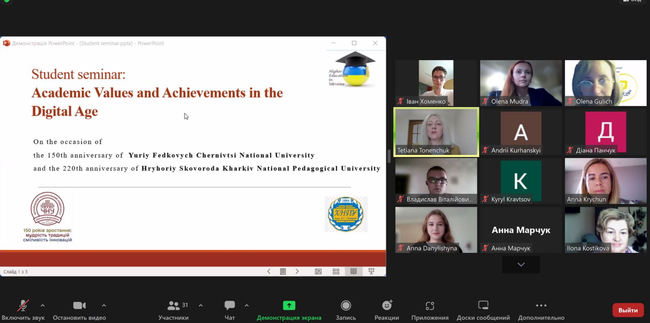Expand audio options arrow beside microphone
650x323 pixels.
click(43, 306)
